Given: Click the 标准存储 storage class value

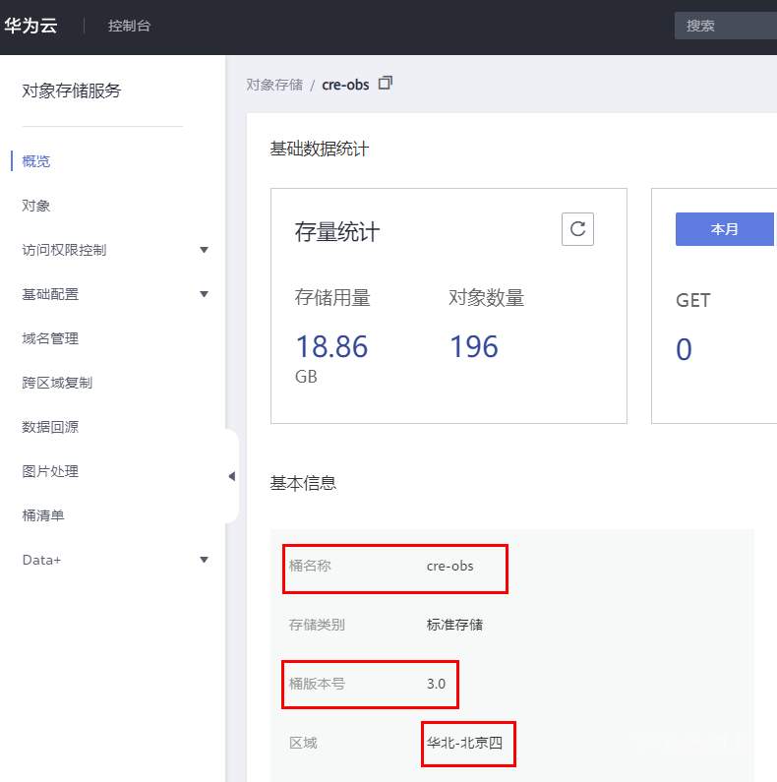Looking at the screenshot, I should point(454,625).
